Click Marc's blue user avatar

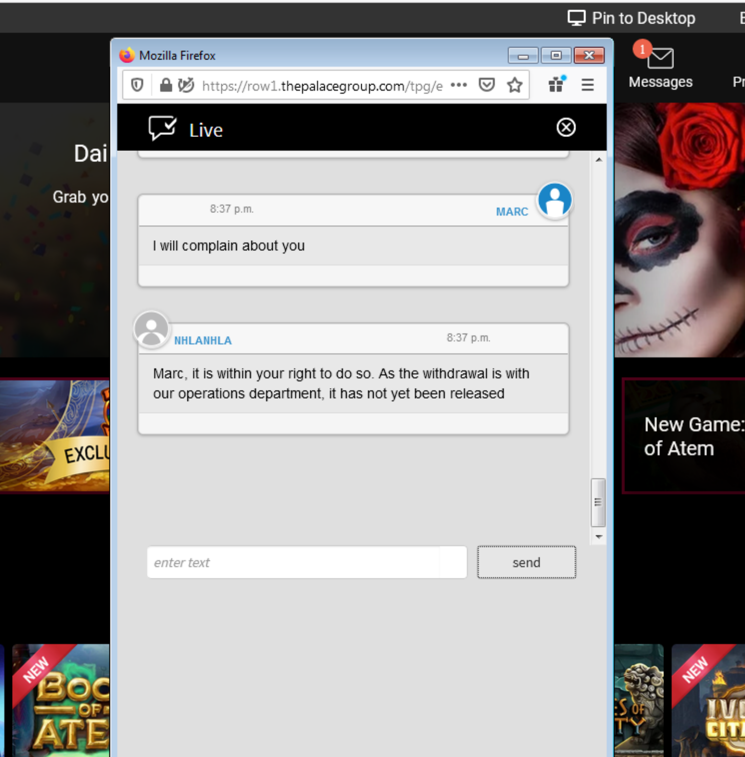[x=555, y=200]
